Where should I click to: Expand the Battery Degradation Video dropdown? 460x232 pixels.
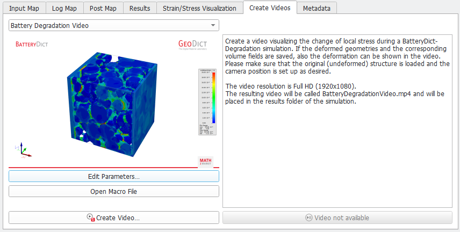point(114,26)
